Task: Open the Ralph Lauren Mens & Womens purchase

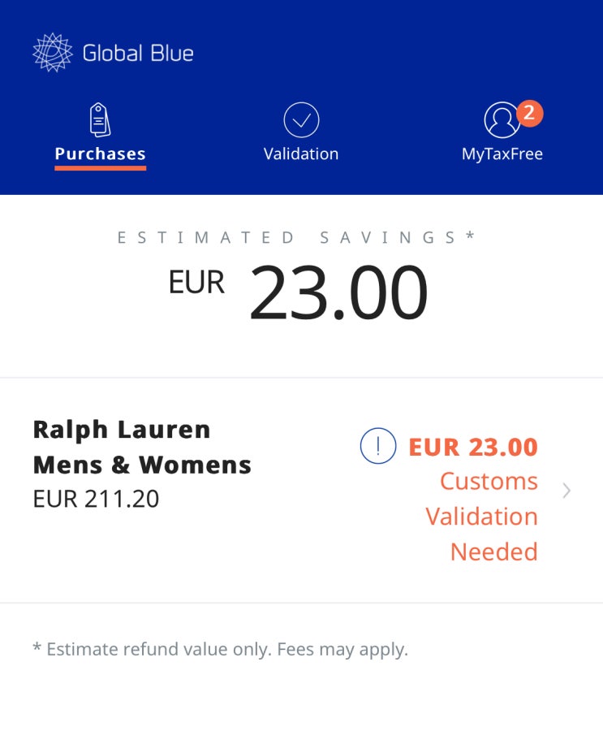Action: point(142,447)
